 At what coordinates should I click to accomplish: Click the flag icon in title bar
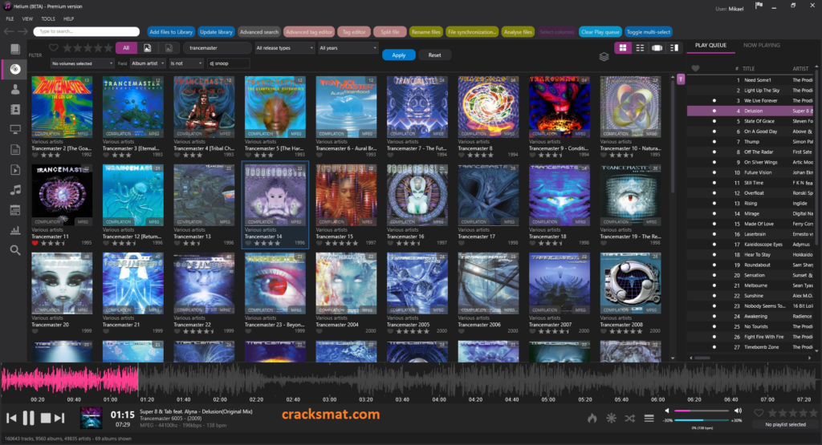coord(759,6)
